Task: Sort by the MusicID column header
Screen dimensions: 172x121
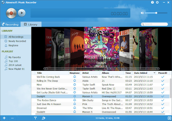Action: pyautogui.click(x=163, y=73)
